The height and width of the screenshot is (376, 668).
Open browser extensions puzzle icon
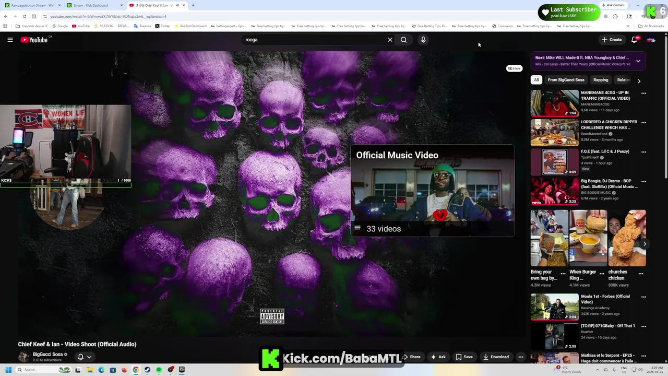615,16
